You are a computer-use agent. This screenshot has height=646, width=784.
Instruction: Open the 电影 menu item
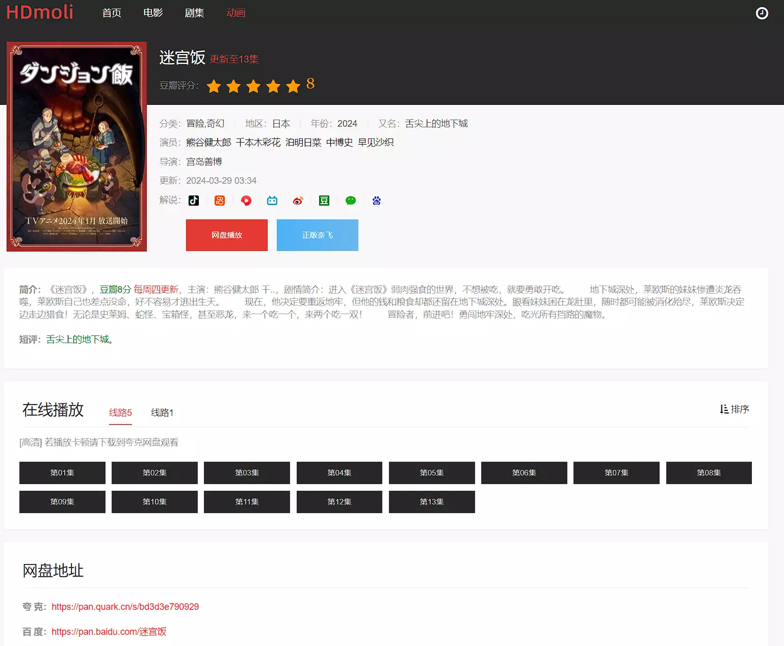click(x=153, y=13)
